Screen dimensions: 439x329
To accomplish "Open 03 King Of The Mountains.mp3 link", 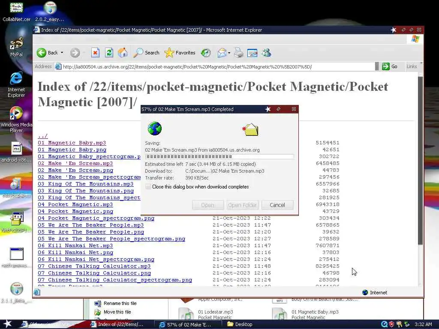I will 86,184.
